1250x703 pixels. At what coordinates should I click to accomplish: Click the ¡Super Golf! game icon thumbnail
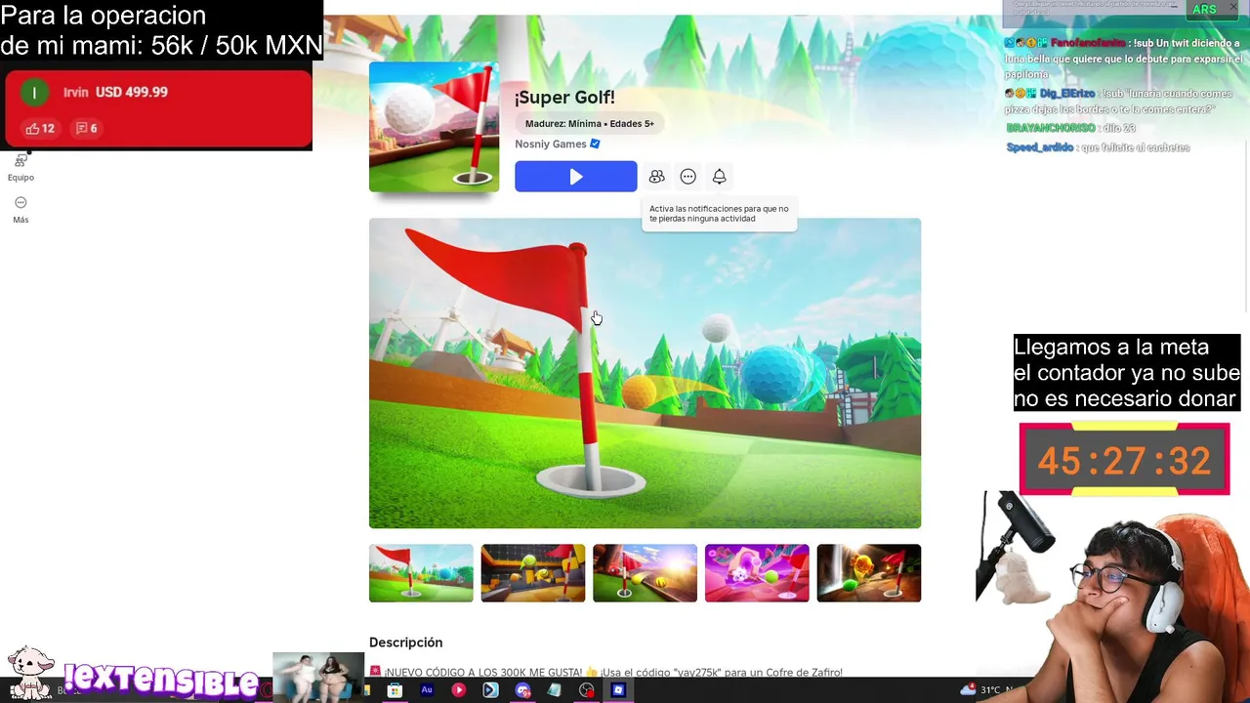click(x=434, y=127)
